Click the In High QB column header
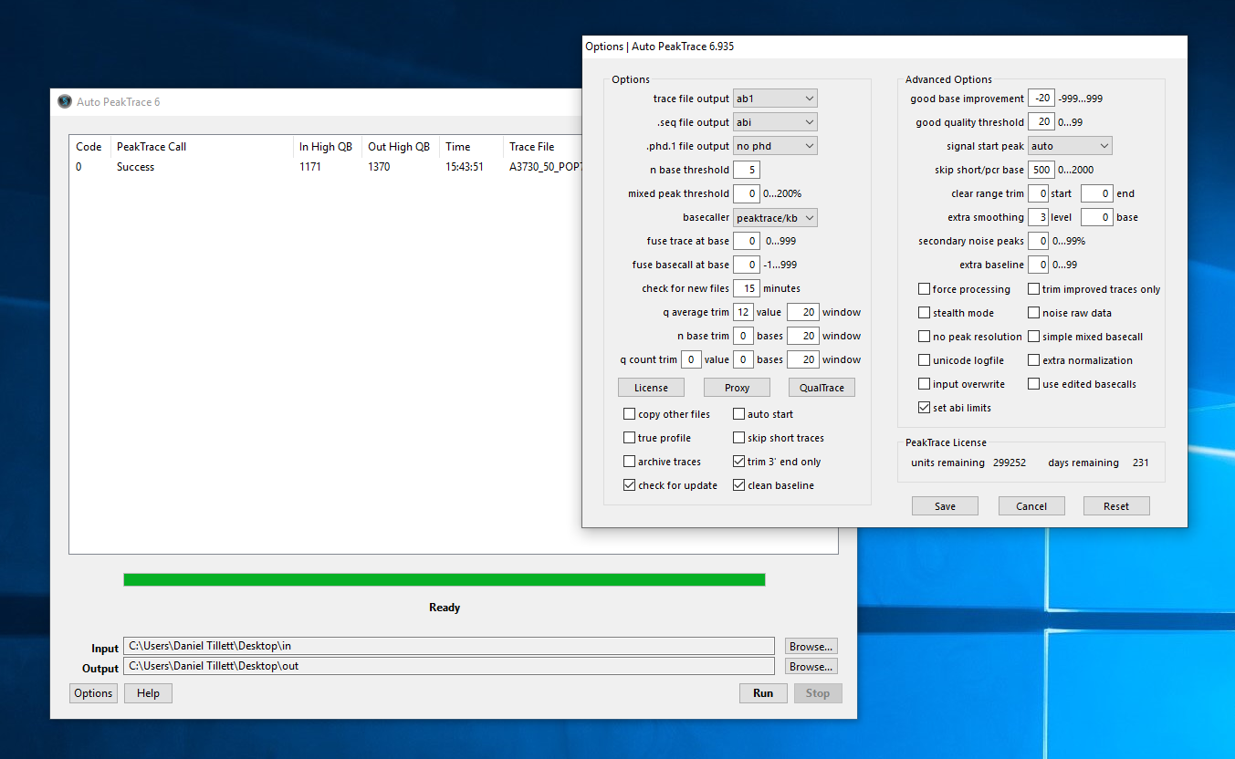Screen dimensions: 1235x759 click(327, 147)
